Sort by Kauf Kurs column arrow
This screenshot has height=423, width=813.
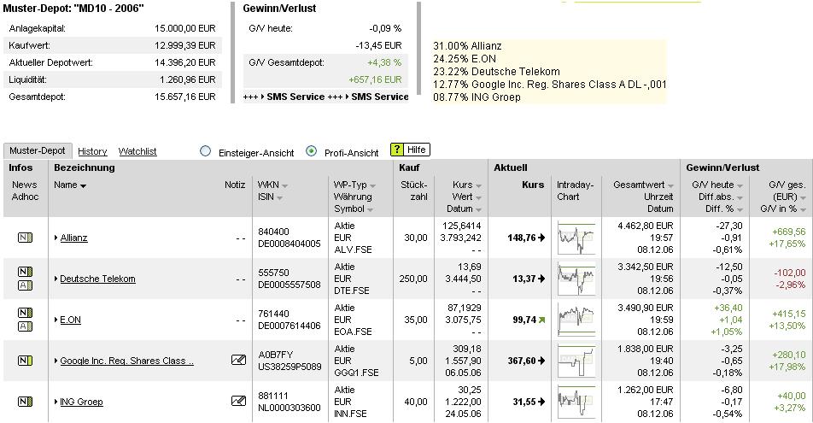click(478, 185)
